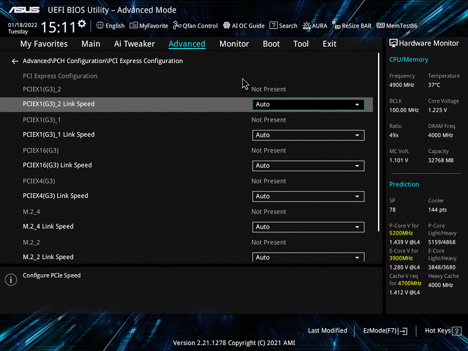Viewport: 468px width, 351px height.
Task: Select M.2_4 Link Speed label
Action: [x=48, y=226]
